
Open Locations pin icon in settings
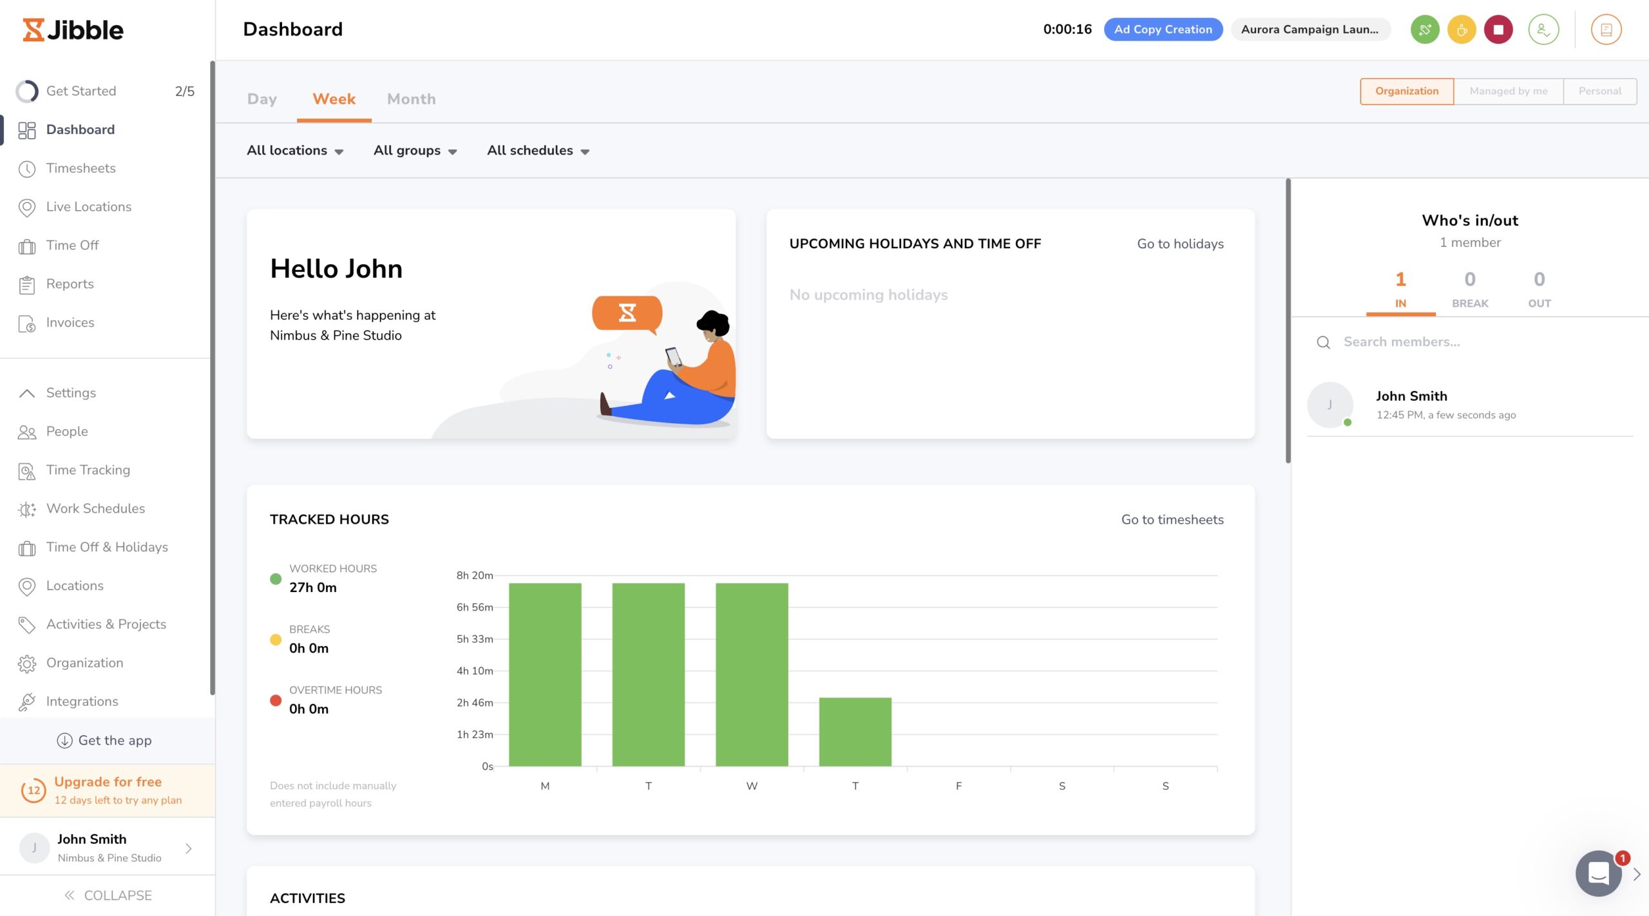pyautogui.click(x=27, y=586)
